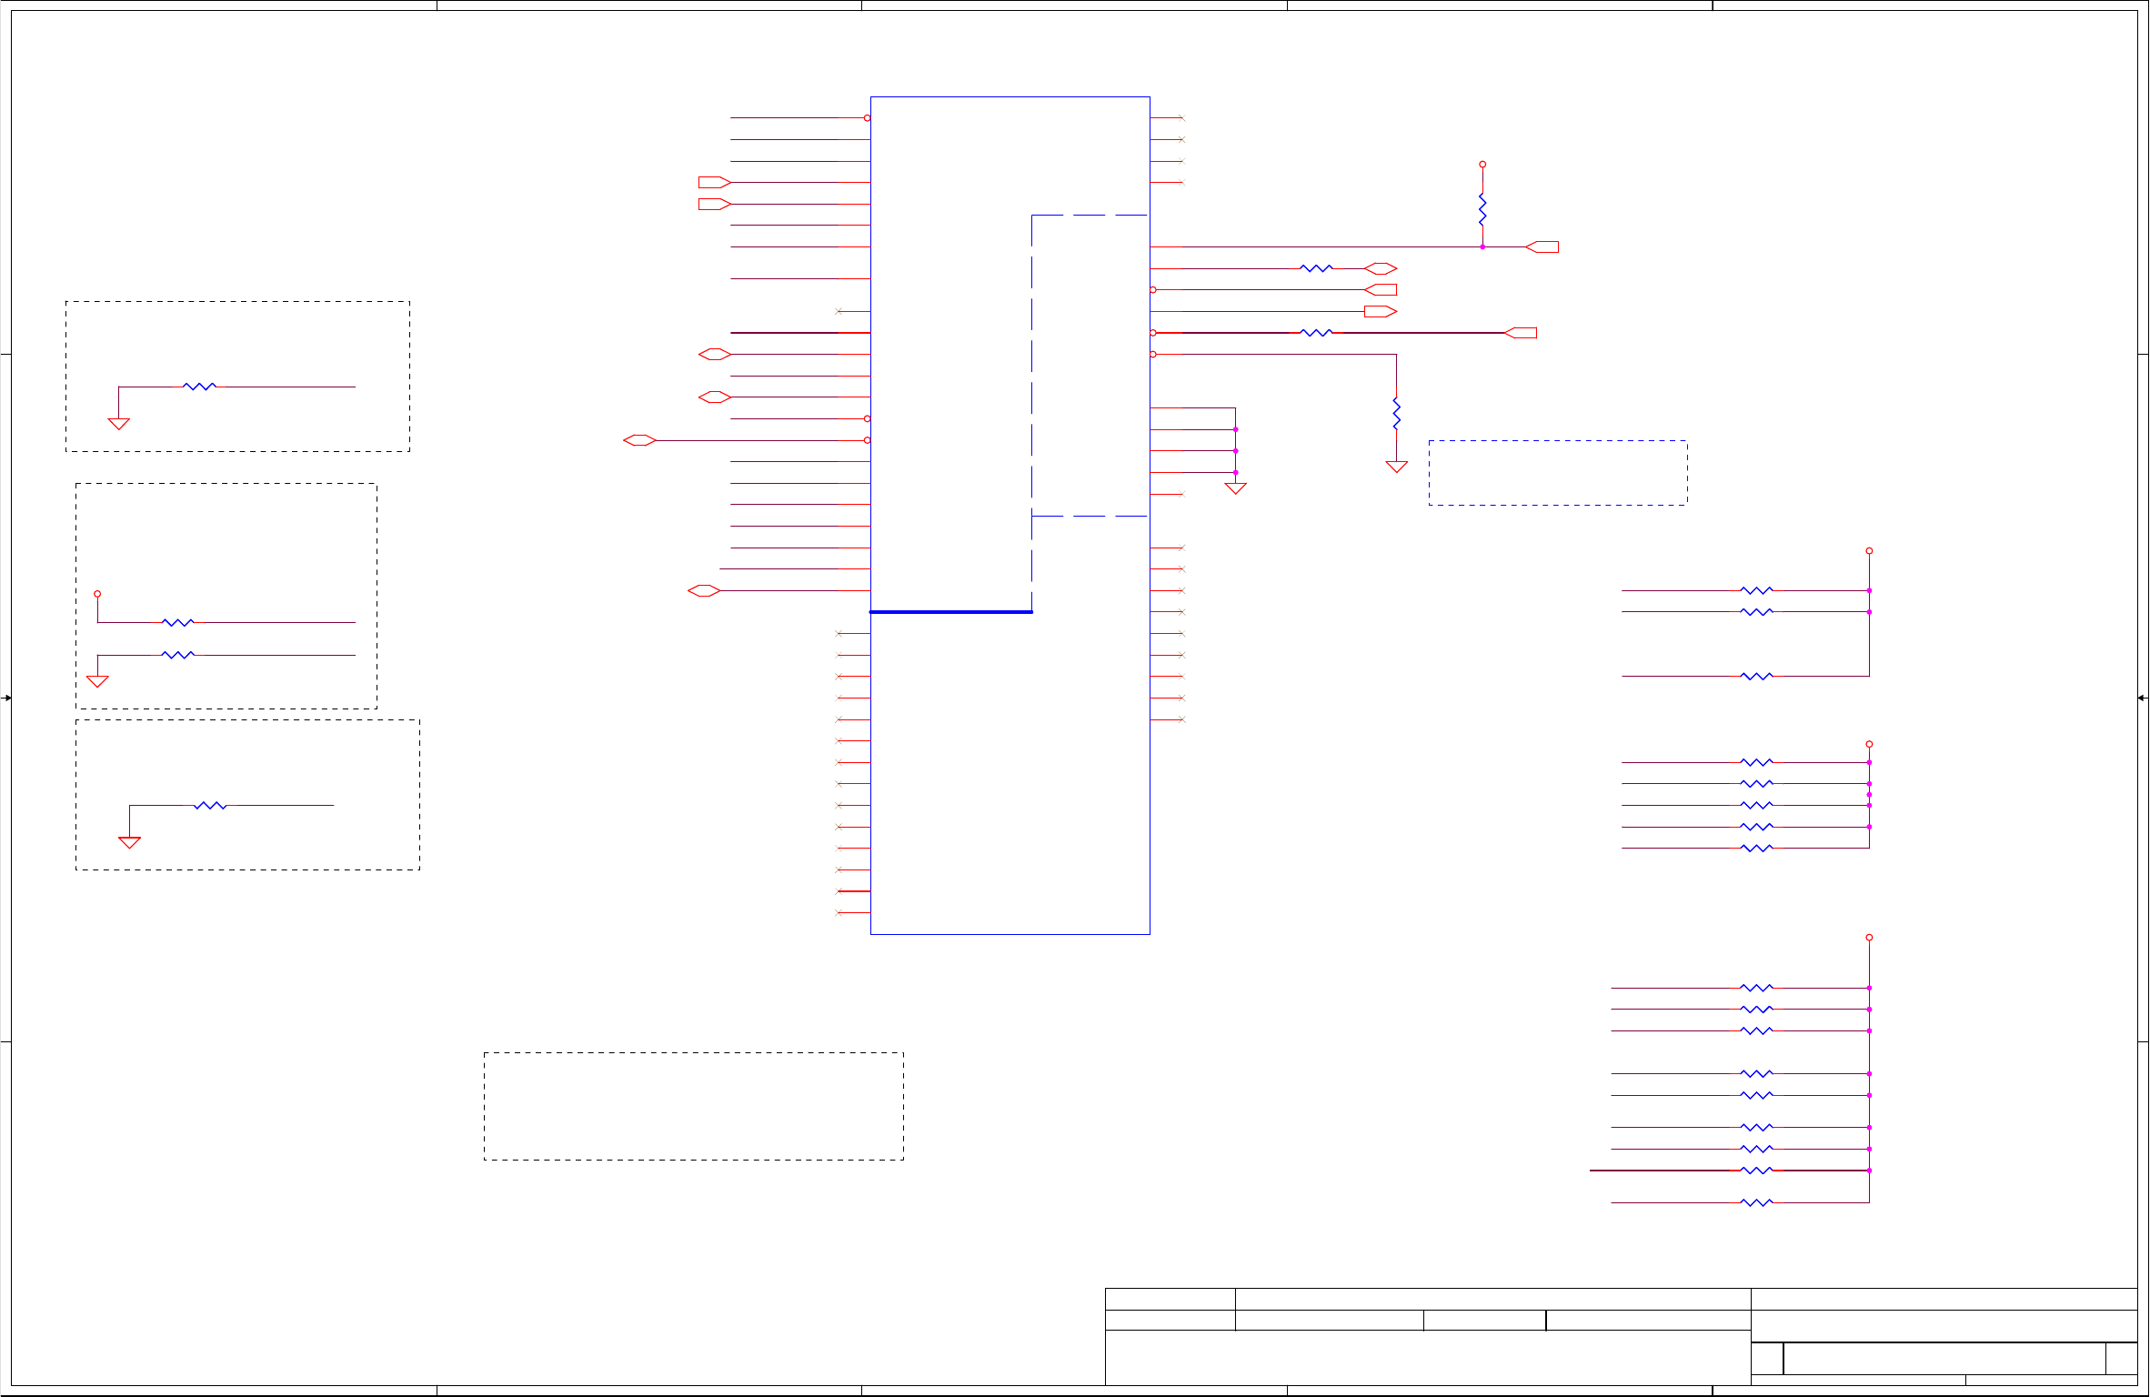Select resistor in bottommost left dashed box
Screen dimensions: 2150x1397
(210, 805)
